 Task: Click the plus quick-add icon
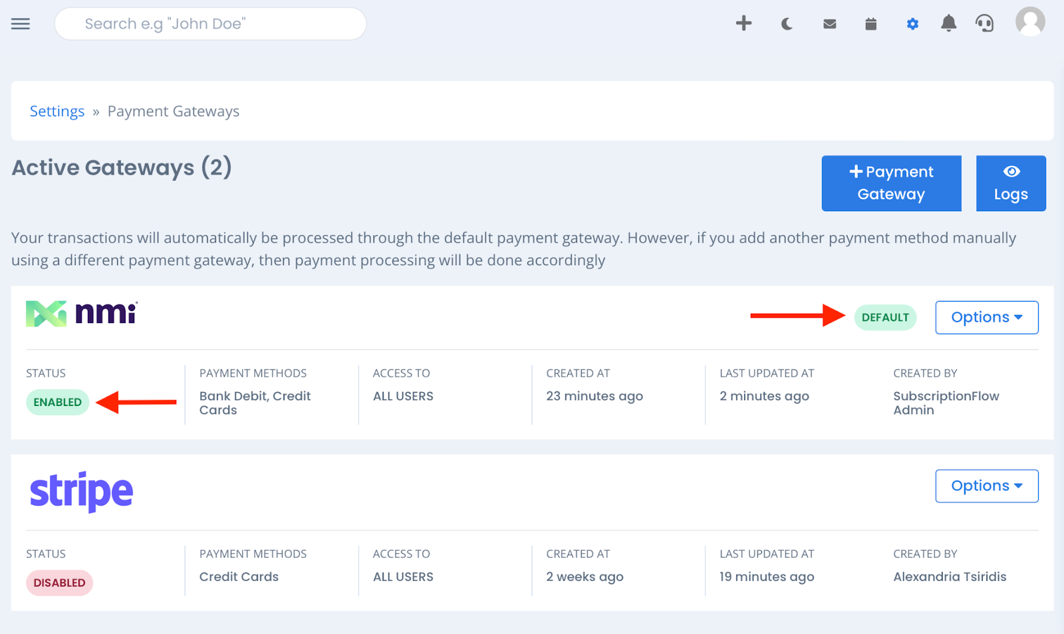743,23
